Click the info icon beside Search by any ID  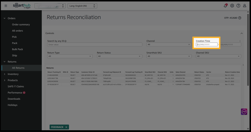[x=65, y=41]
